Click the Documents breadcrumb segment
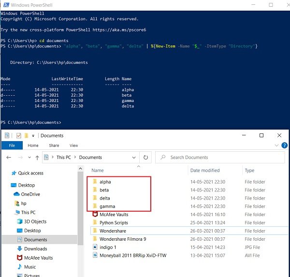This screenshot has height=277, width=290. (90, 157)
